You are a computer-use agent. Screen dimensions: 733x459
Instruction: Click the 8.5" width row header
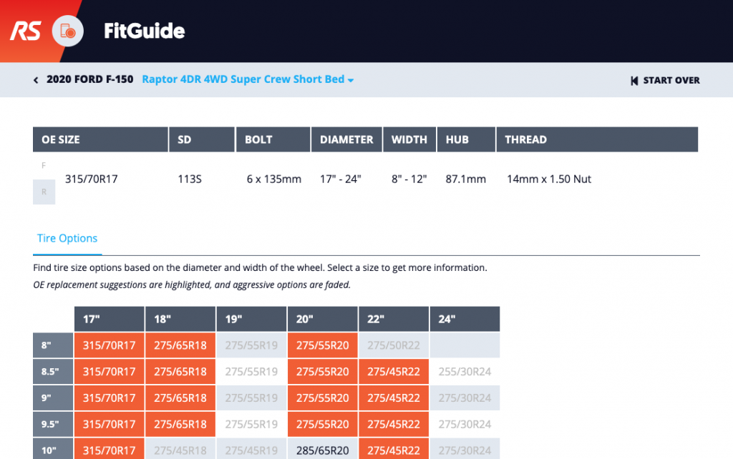click(53, 371)
